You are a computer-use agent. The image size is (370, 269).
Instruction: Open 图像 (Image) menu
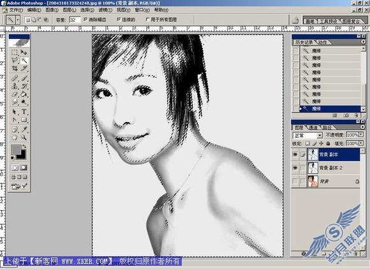(x=52, y=10)
